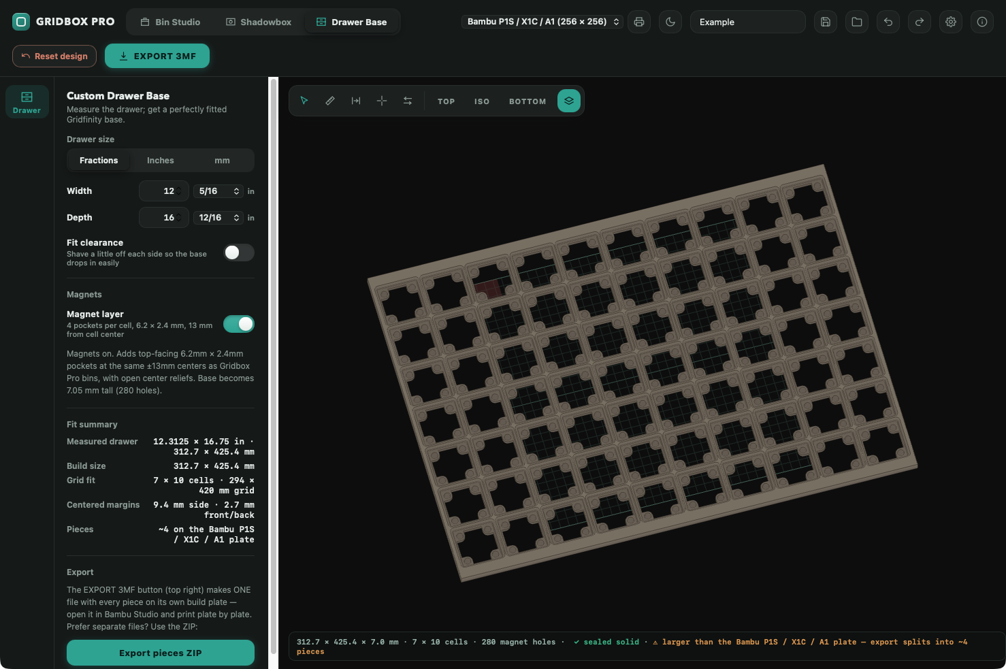Turn off the Magnet layer toggle

click(x=239, y=324)
